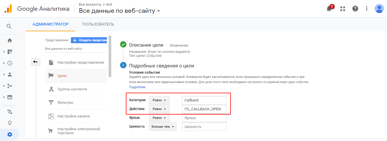Go to Home via house icon
Viewport: 387px width, 141px height.
10,40
